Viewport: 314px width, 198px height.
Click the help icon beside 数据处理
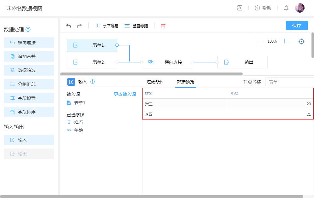pyautogui.click(x=28, y=30)
